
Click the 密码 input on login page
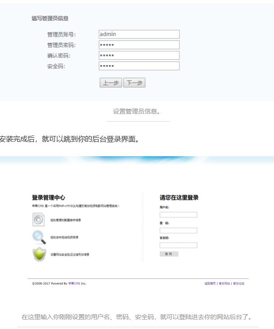178,231
